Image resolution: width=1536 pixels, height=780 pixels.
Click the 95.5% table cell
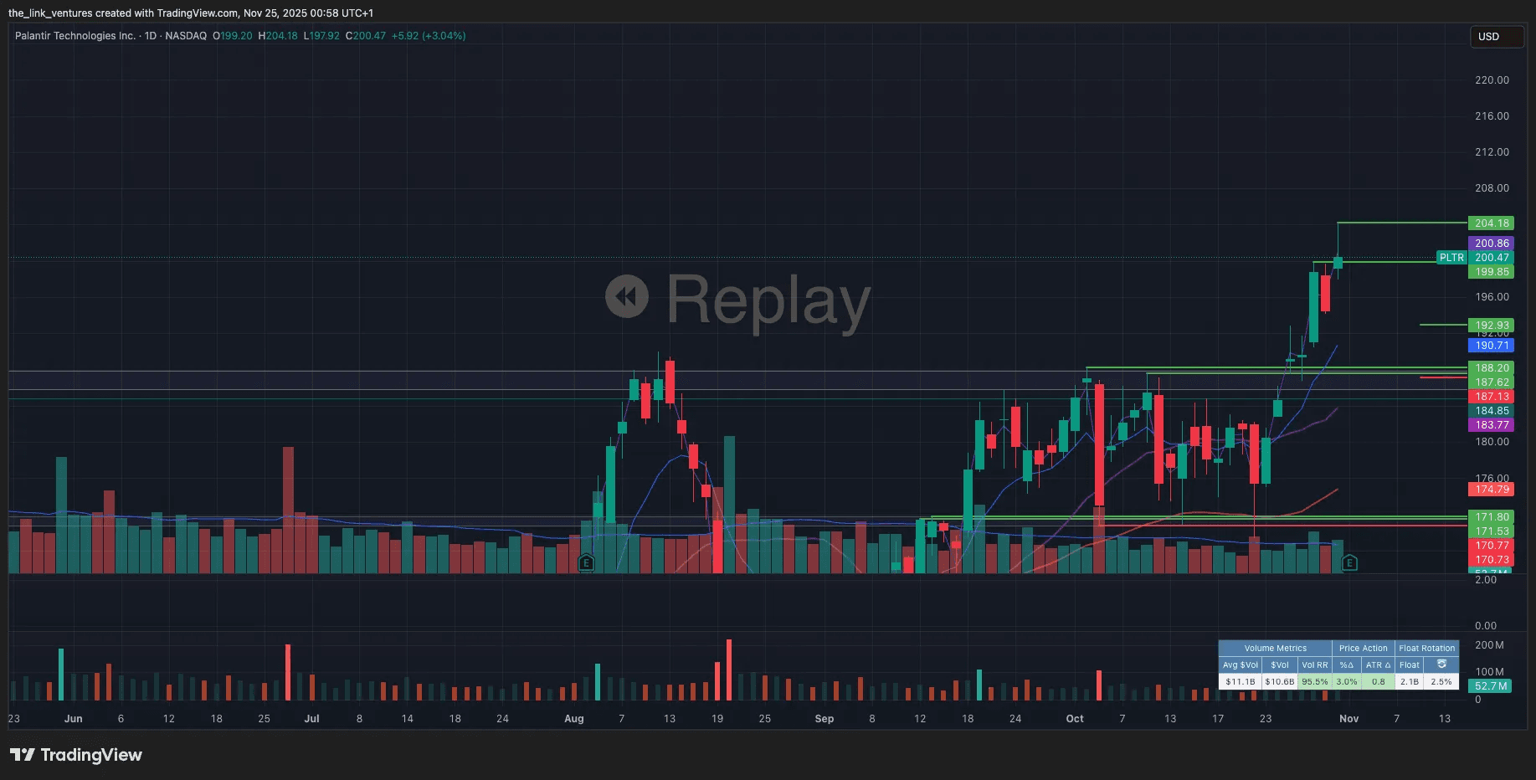point(1314,682)
